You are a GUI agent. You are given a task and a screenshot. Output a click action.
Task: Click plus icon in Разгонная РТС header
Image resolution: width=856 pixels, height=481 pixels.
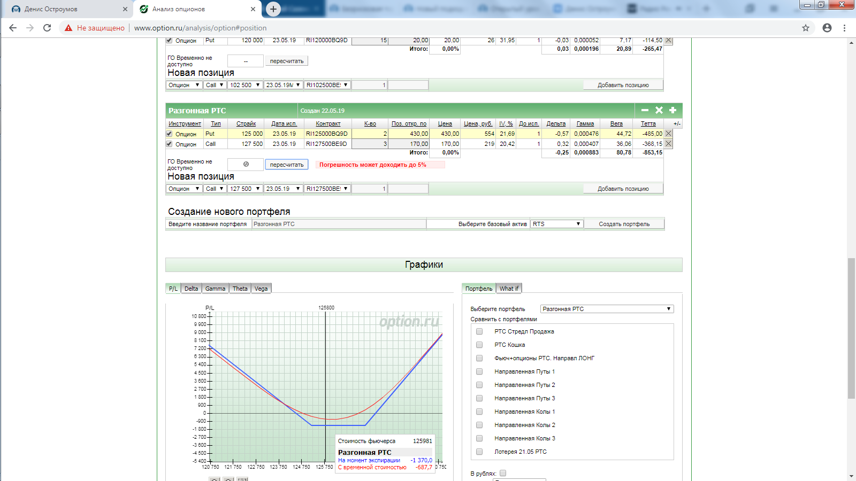pyautogui.click(x=673, y=110)
